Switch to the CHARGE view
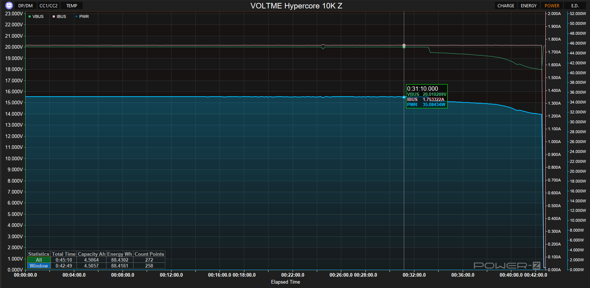 tap(506, 6)
